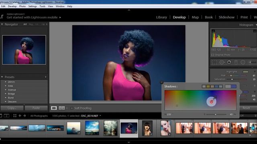The height and width of the screenshot is (144, 257).
Task: Select the Spot Removal tool
Action: click(x=222, y=62)
